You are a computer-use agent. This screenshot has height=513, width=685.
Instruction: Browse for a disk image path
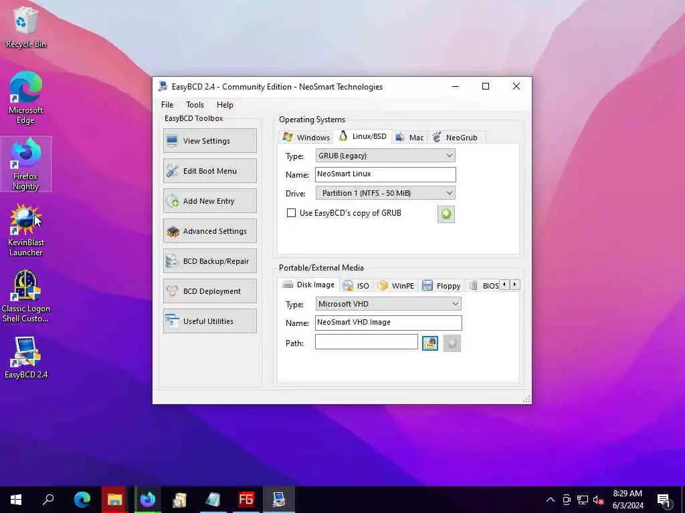pos(430,343)
